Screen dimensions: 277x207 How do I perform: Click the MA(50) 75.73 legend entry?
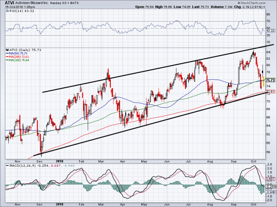17,53
